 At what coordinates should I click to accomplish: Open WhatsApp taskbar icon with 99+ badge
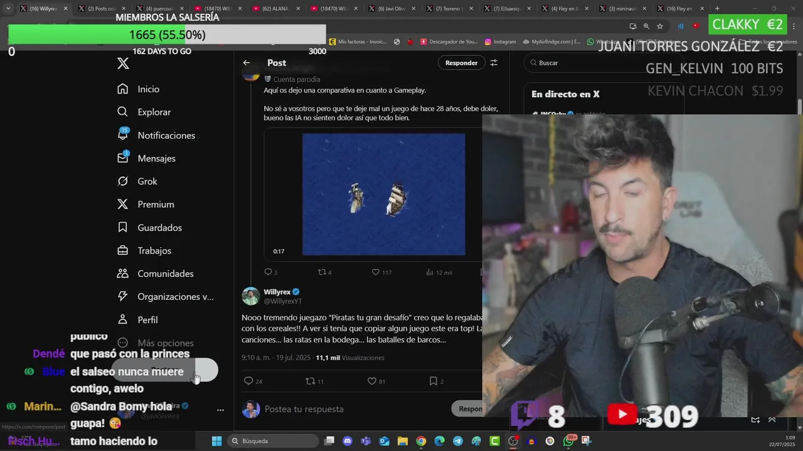click(x=569, y=440)
